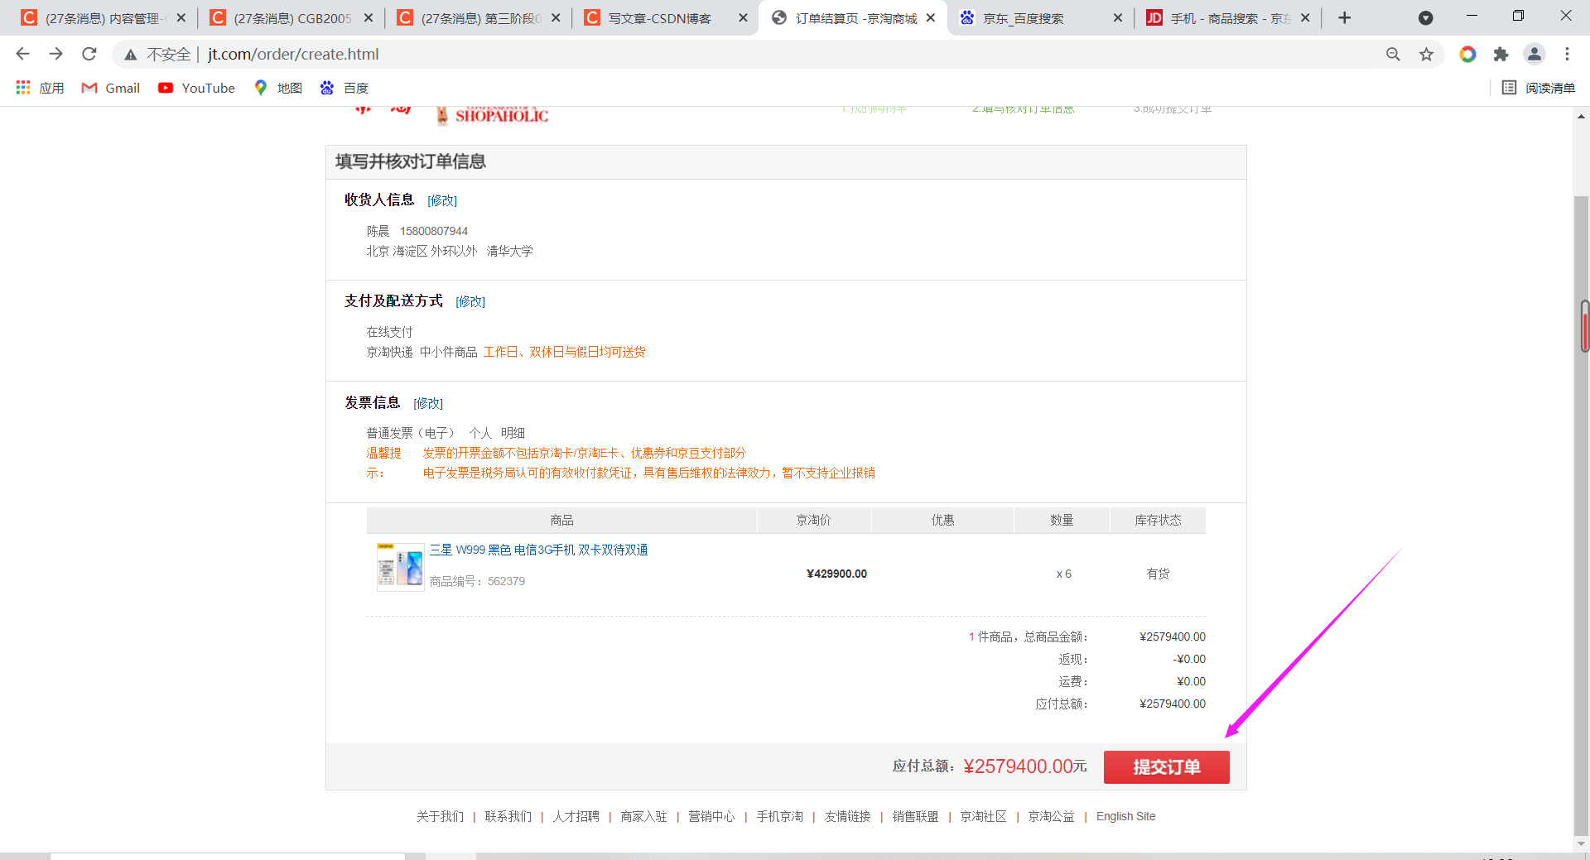The width and height of the screenshot is (1590, 860).
Task: Click the 京淘价 price ¥429900.00
Action: (x=836, y=574)
